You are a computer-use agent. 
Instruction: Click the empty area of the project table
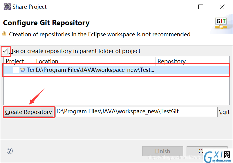116,89
